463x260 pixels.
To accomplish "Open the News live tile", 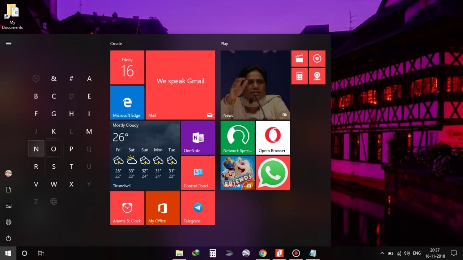I will click(x=255, y=85).
